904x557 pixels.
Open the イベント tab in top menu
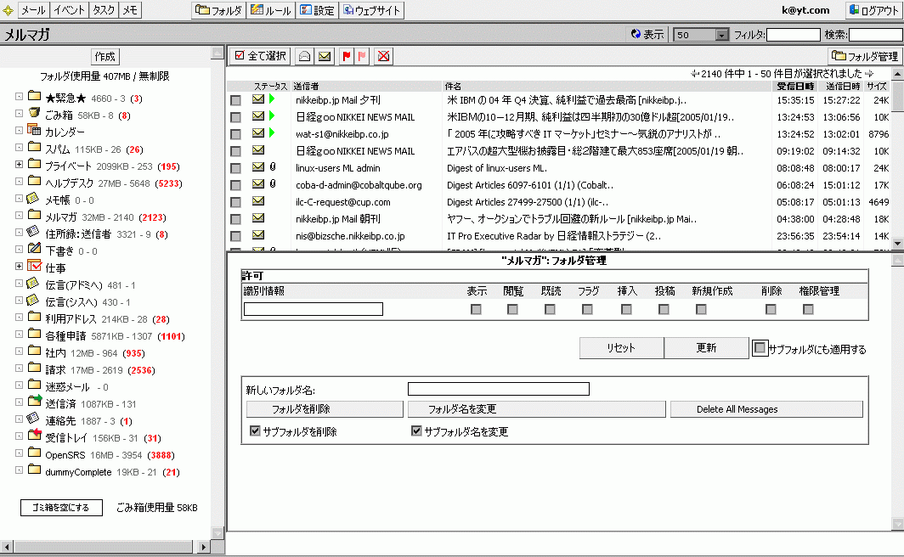(x=68, y=10)
